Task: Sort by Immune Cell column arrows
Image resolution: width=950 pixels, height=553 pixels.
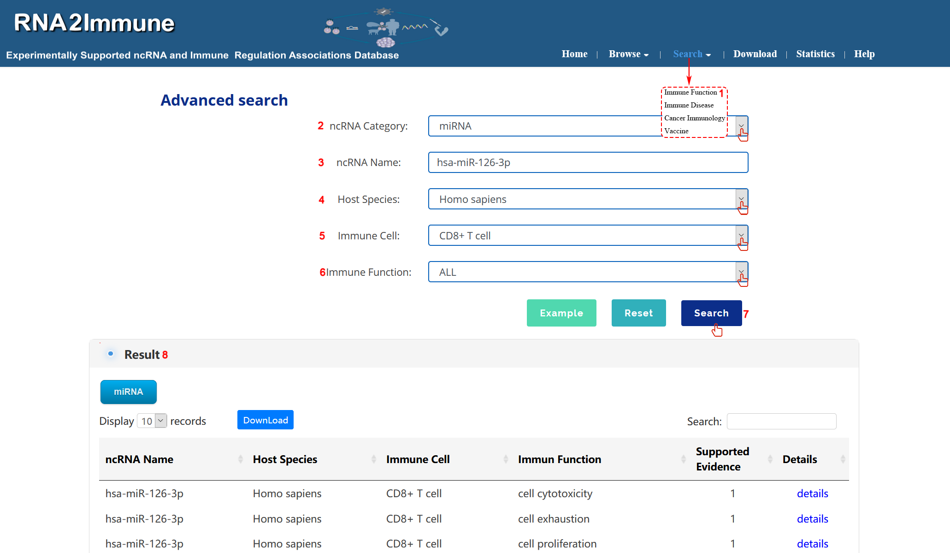Action: point(506,459)
